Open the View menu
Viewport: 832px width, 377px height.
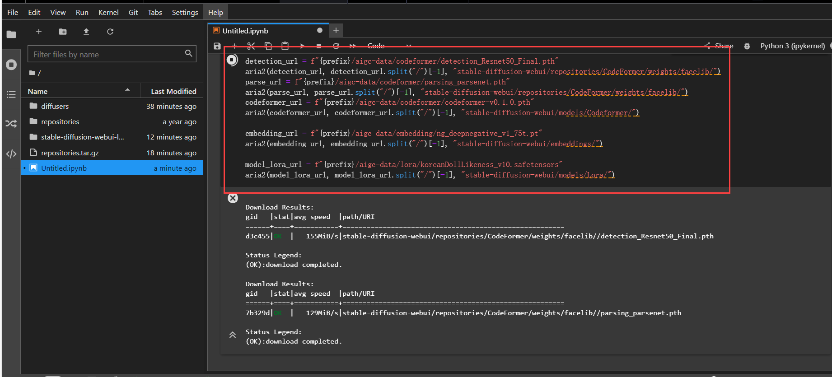[58, 12]
